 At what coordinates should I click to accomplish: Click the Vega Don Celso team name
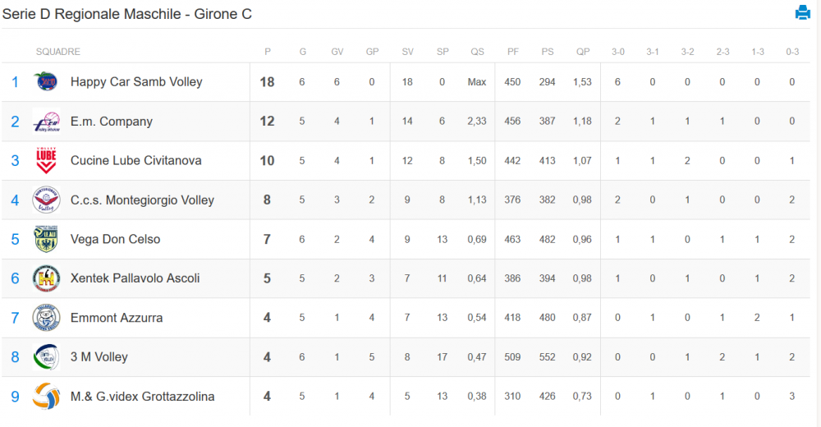(115, 239)
